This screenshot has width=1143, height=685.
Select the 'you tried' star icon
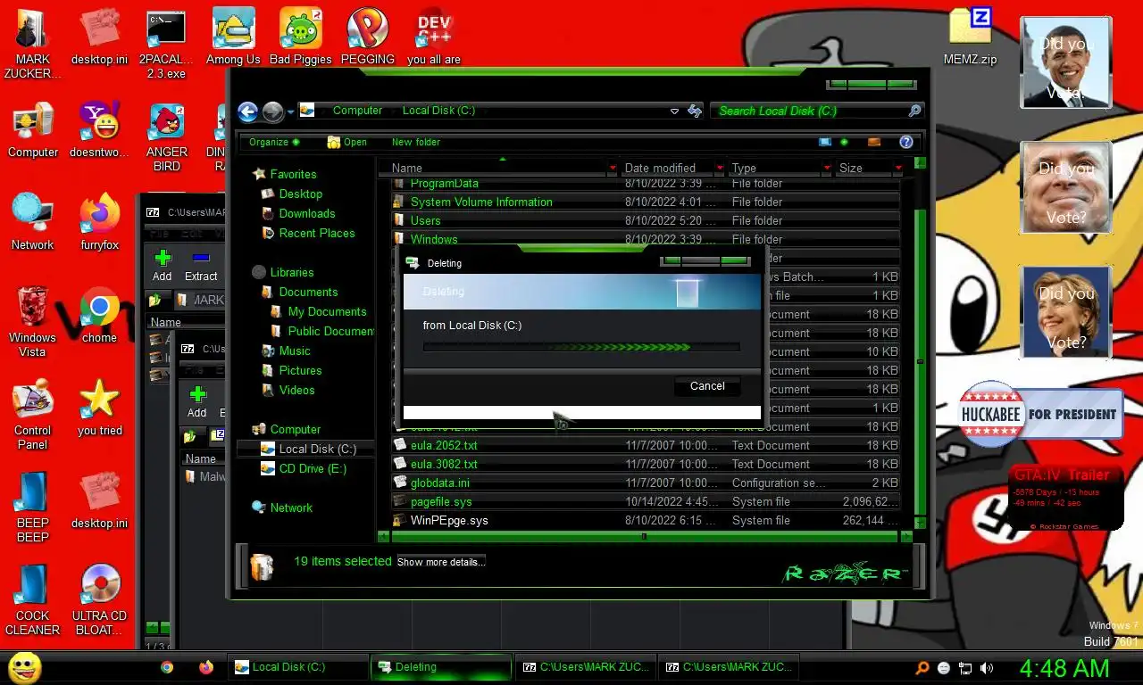coord(99,408)
